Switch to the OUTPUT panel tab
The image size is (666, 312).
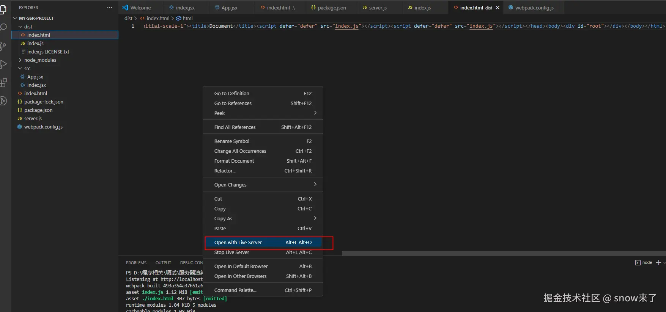[163, 263]
